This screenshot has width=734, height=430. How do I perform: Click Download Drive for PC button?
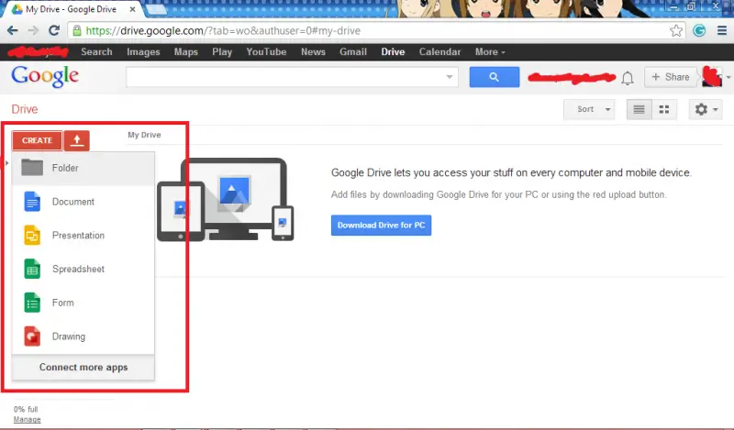coord(381,225)
